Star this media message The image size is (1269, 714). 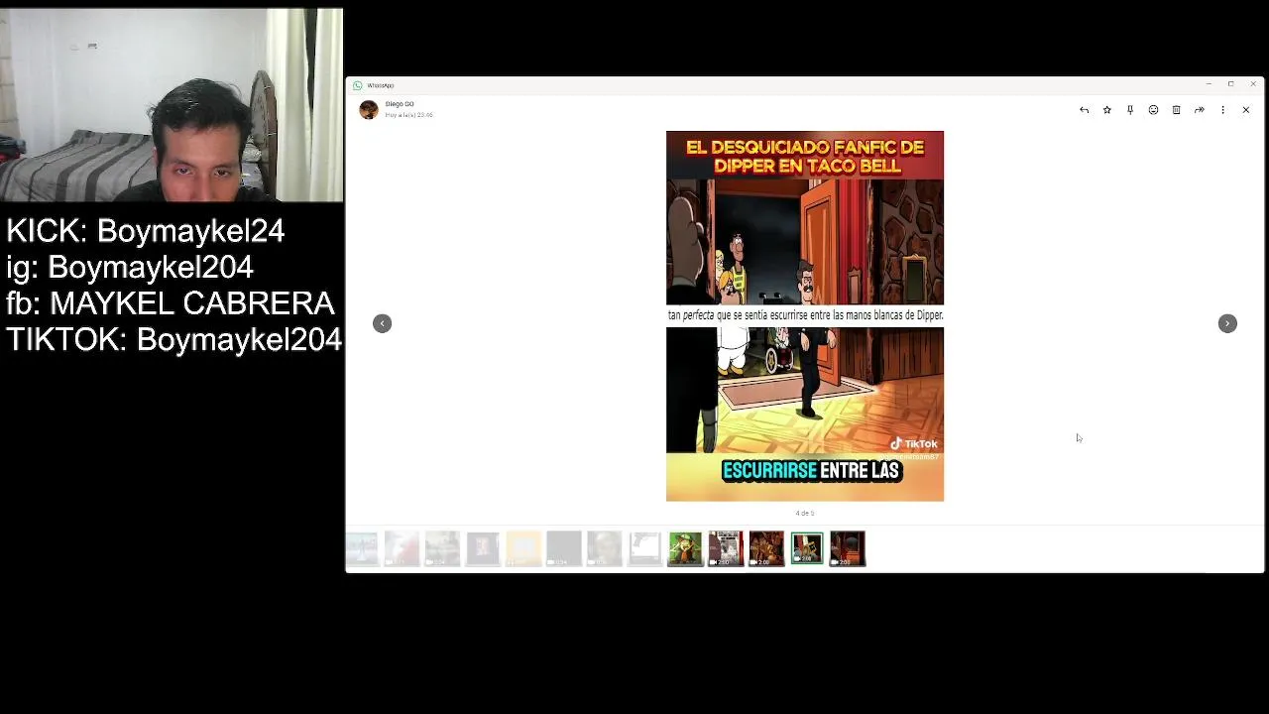pos(1107,110)
